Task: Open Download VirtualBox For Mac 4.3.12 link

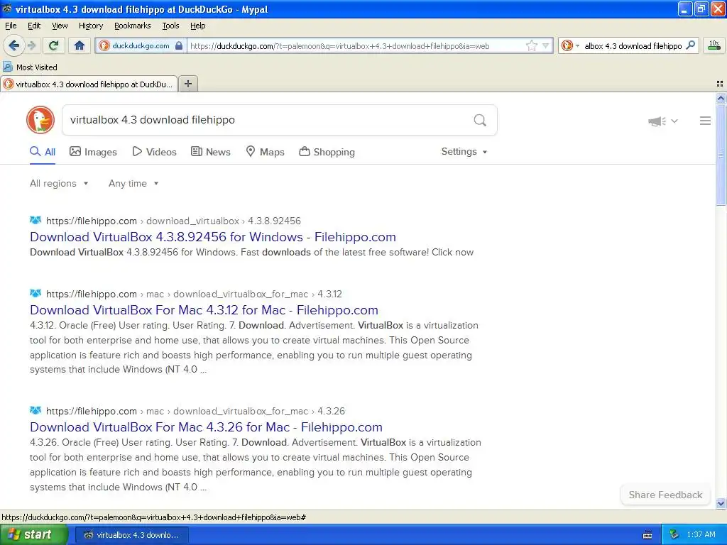Action: (204, 310)
